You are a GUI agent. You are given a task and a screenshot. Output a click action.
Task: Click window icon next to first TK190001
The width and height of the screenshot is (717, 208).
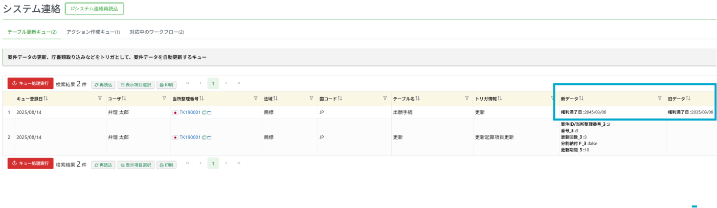coord(209,112)
